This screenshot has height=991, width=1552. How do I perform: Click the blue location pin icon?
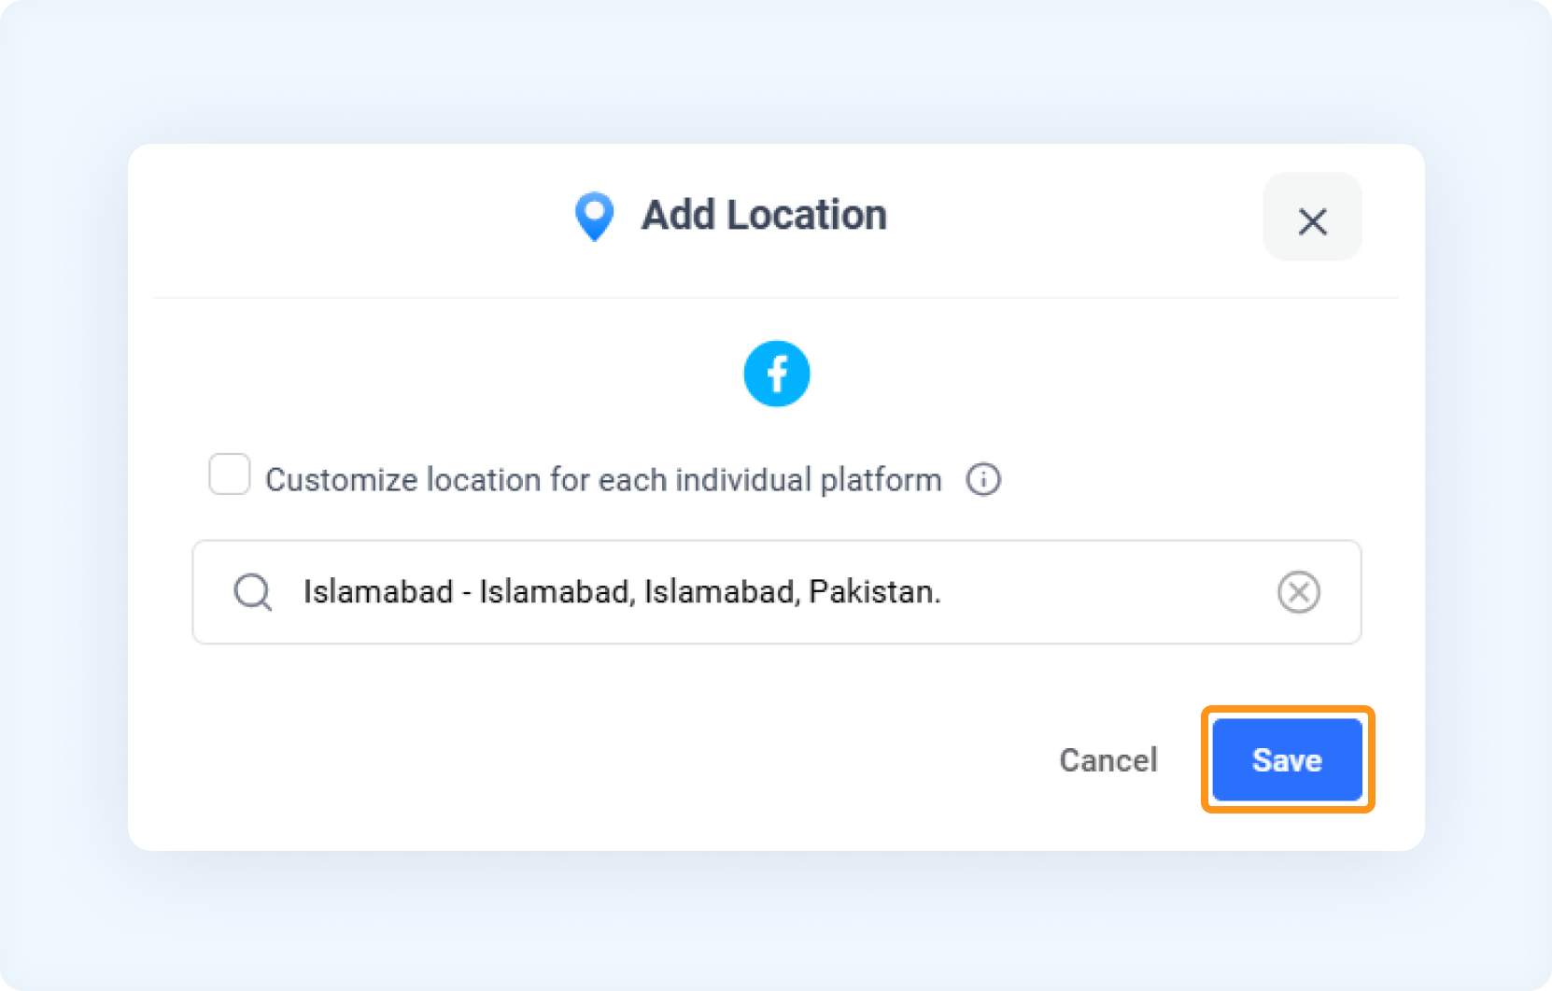pos(594,217)
